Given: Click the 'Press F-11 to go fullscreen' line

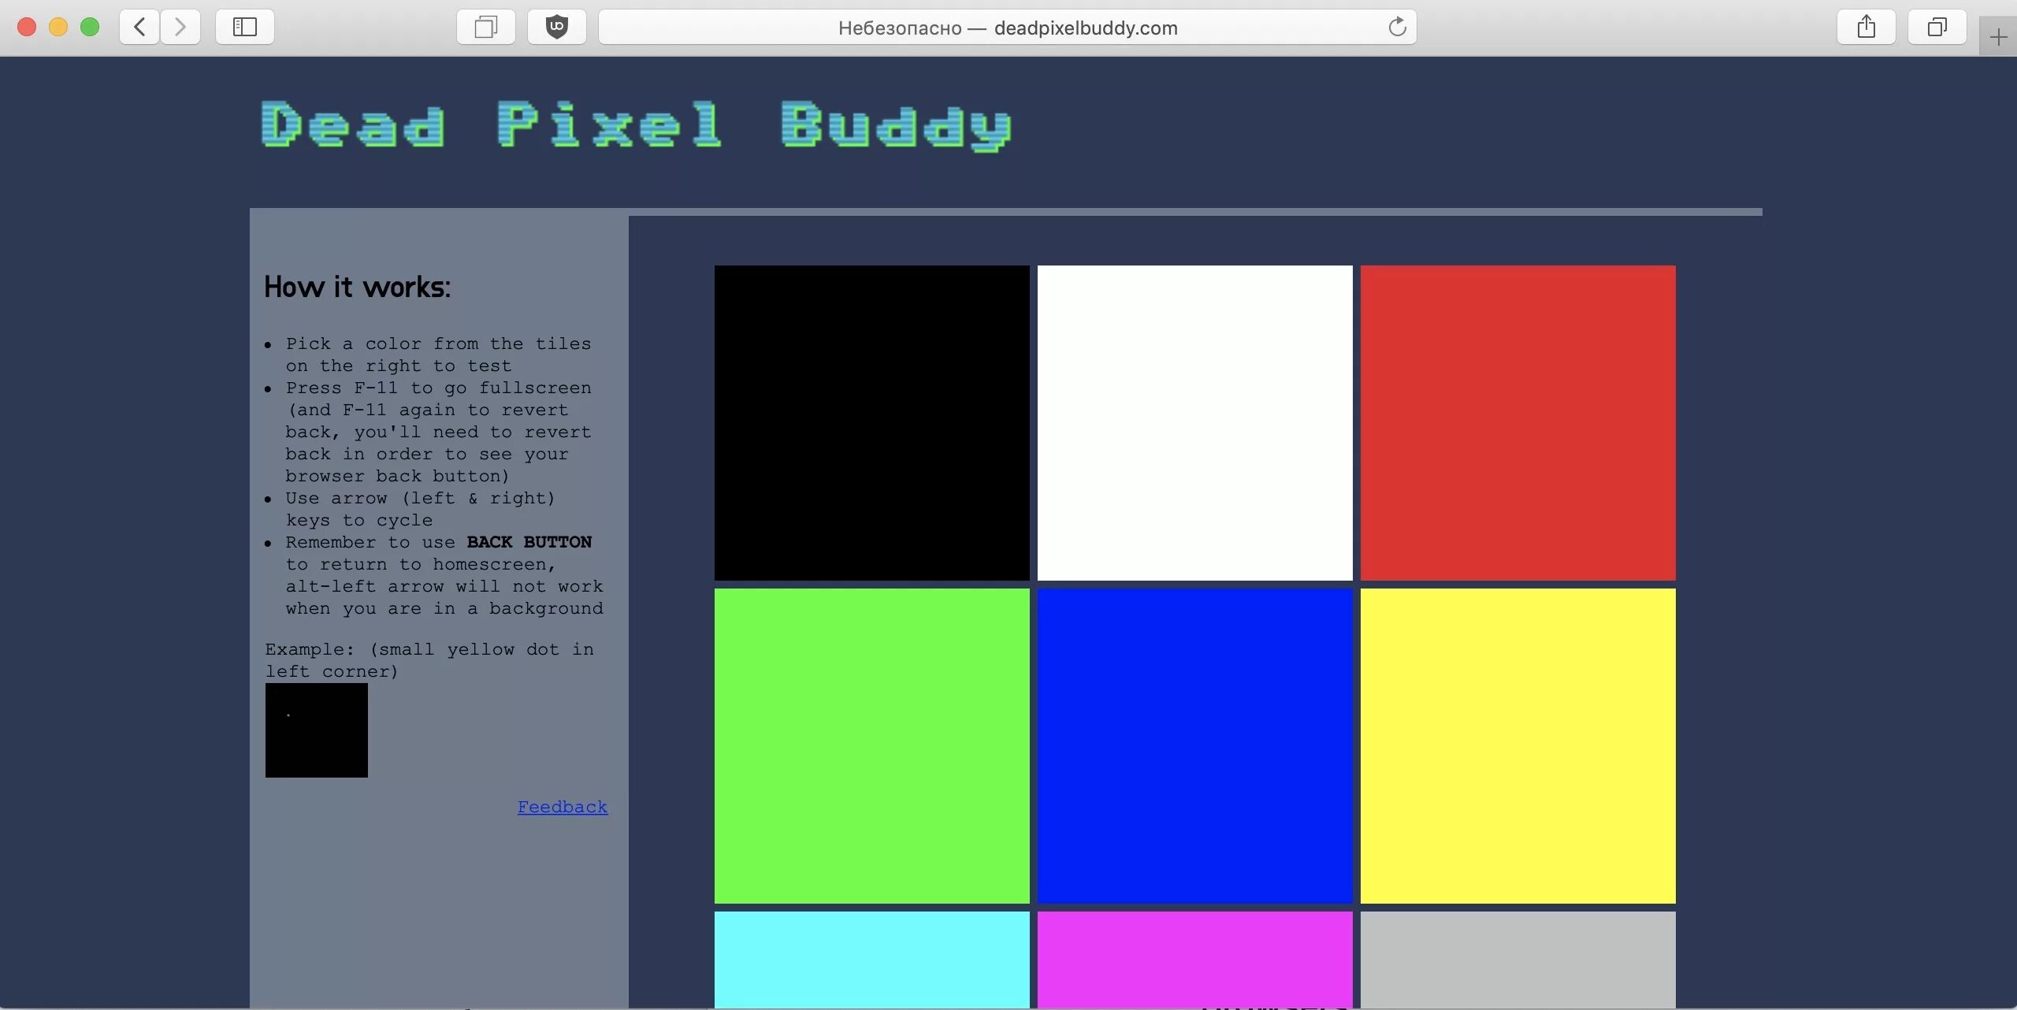Looking at the screenshot, I should pos(438,388).
